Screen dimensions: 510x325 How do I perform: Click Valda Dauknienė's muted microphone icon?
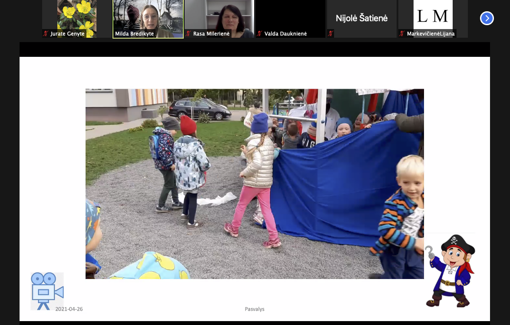tap(259, 33)
